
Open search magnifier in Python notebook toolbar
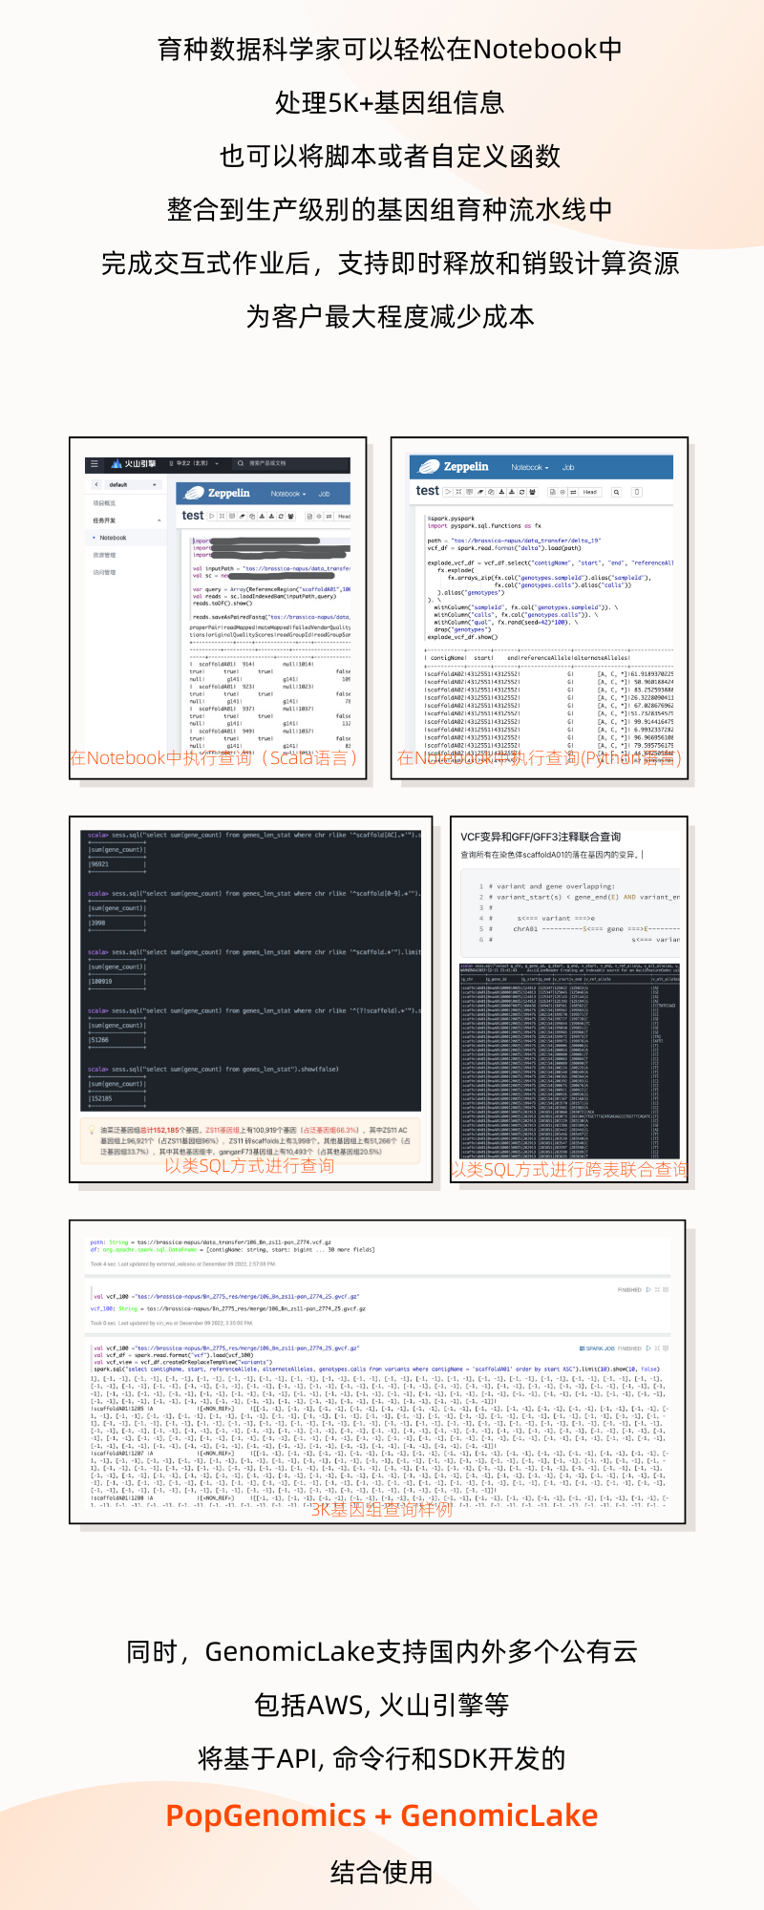coord(617,492)
